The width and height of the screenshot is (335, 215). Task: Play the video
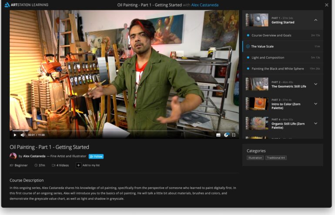[15, 135]
